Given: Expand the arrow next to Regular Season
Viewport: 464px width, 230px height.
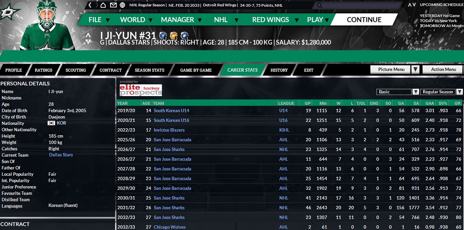Looking at the screenshot, I should coord(460,92).
